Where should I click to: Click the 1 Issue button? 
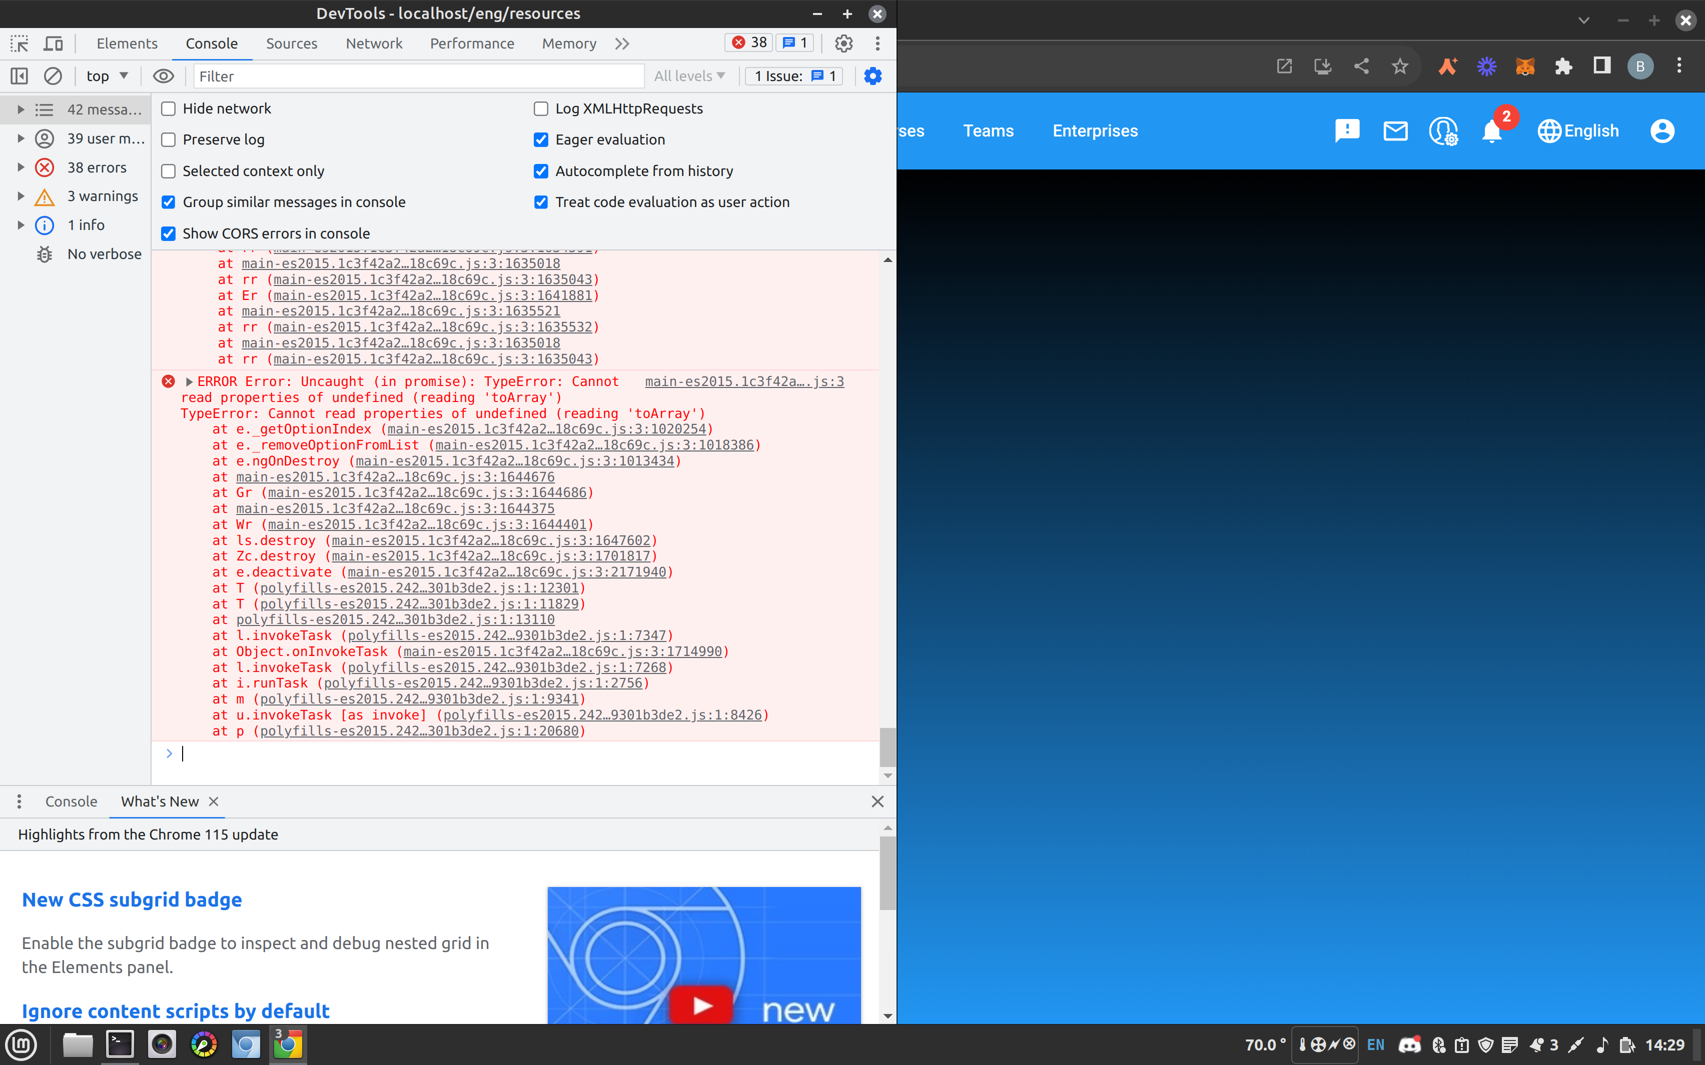(x=794, y=76)
